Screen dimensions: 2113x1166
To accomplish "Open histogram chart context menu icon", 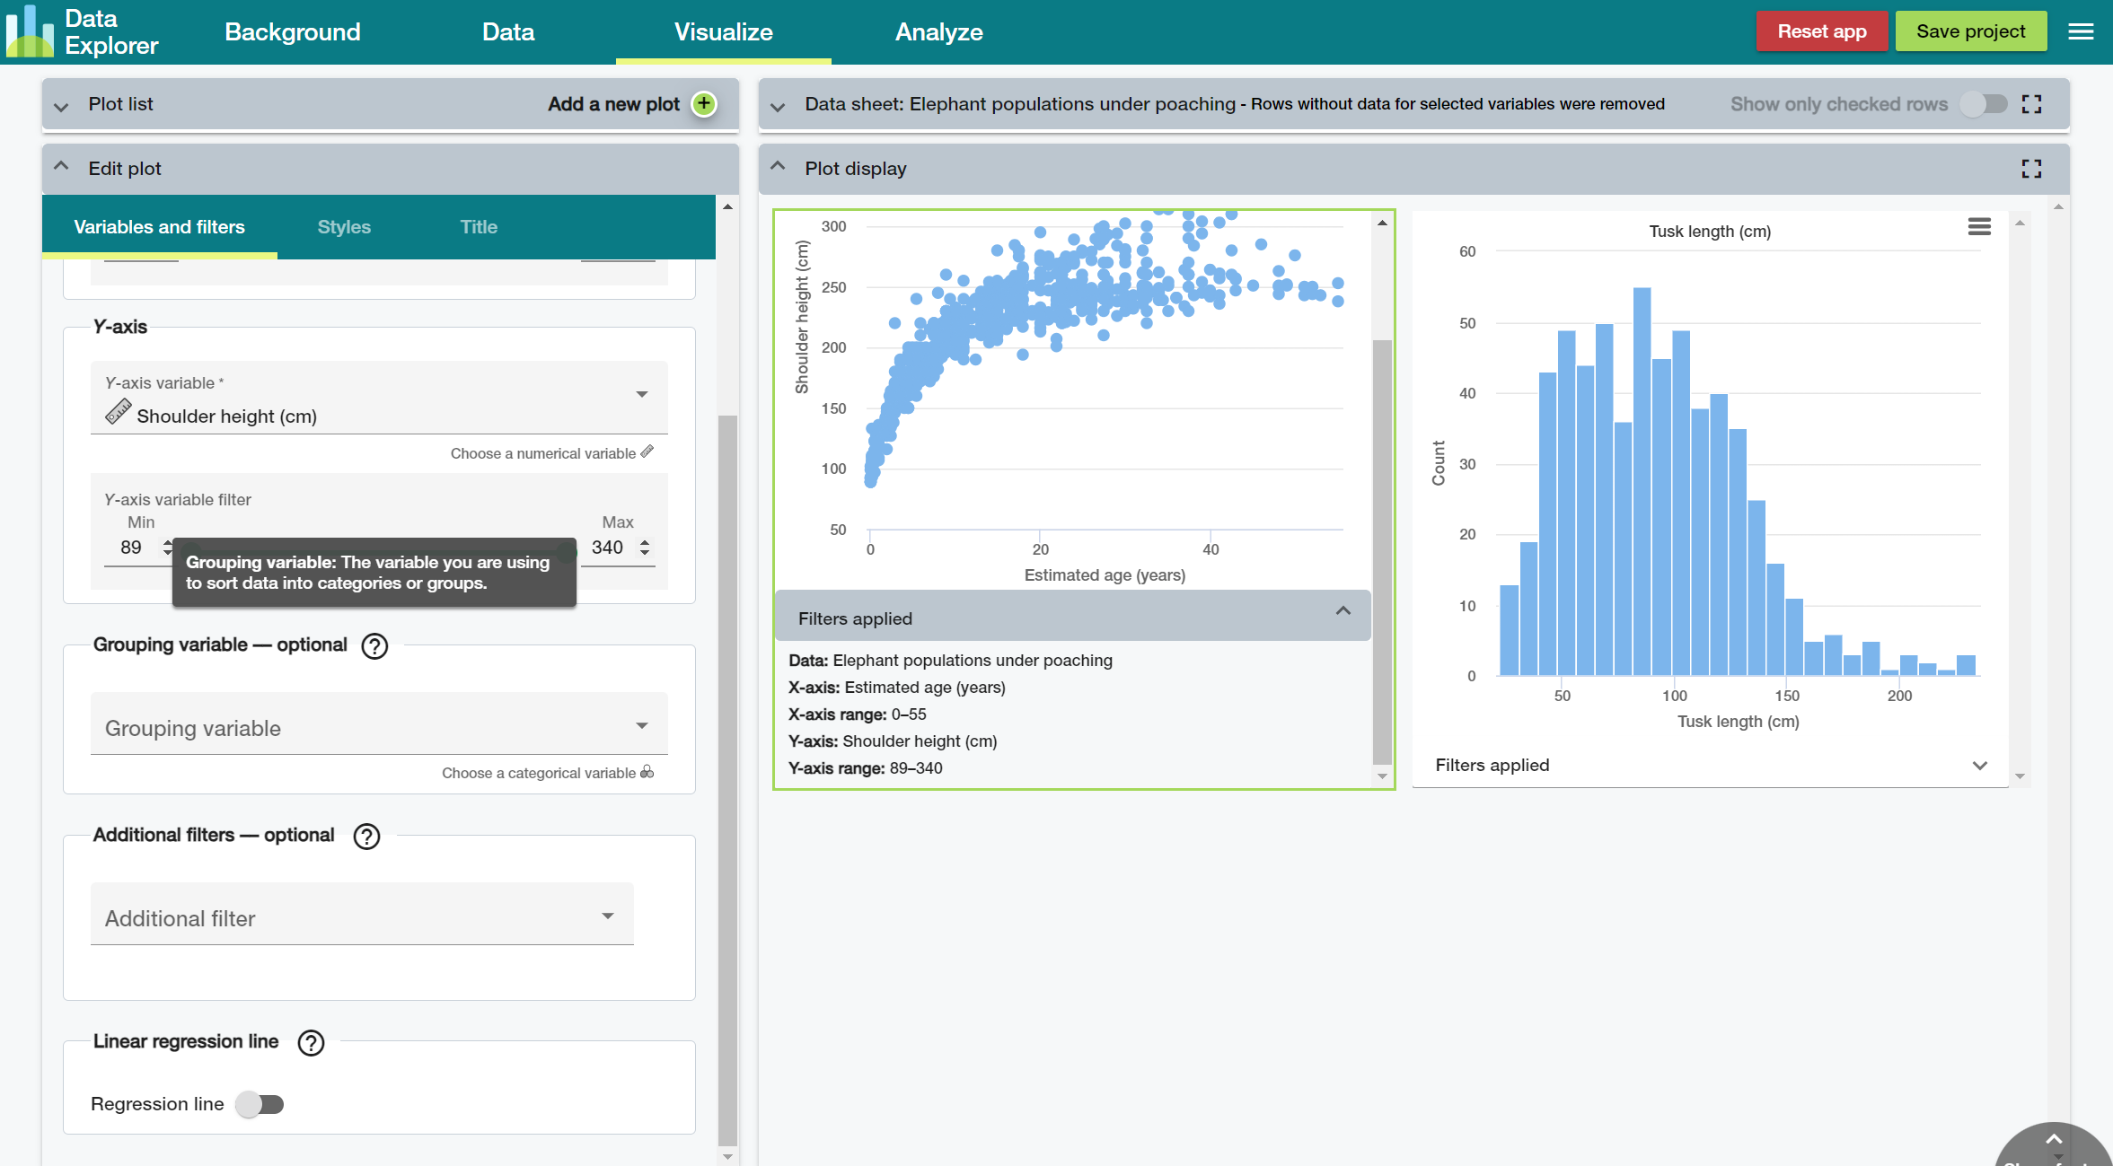I will pyautogui.click(x=1979, y=227).
